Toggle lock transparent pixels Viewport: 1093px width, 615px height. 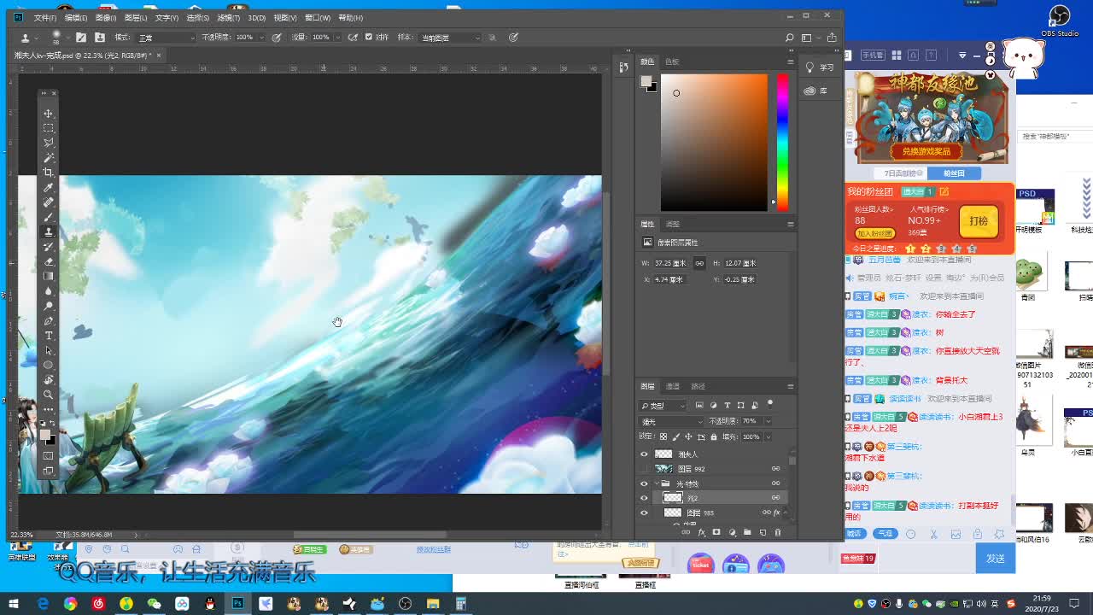[x=663, y=436]
